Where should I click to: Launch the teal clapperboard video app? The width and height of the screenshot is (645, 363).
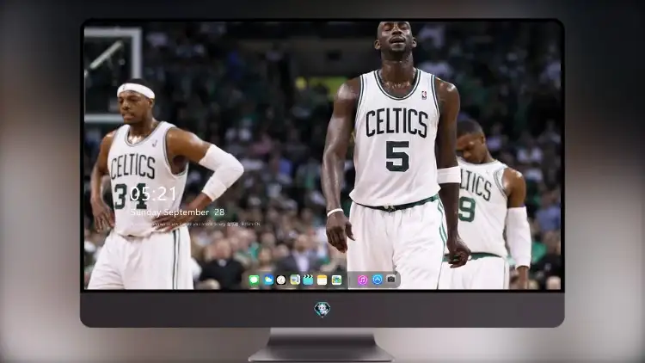pyautogui.click(x=308, y=280)
